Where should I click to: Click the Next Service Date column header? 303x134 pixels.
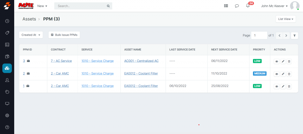(224, 50)
